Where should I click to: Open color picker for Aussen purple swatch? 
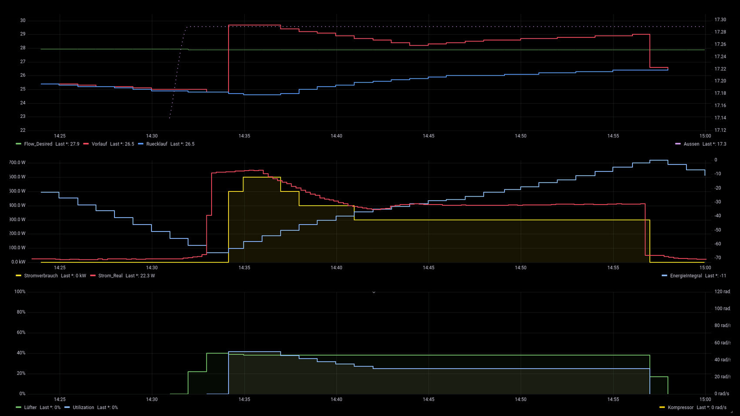click(678, 144)
